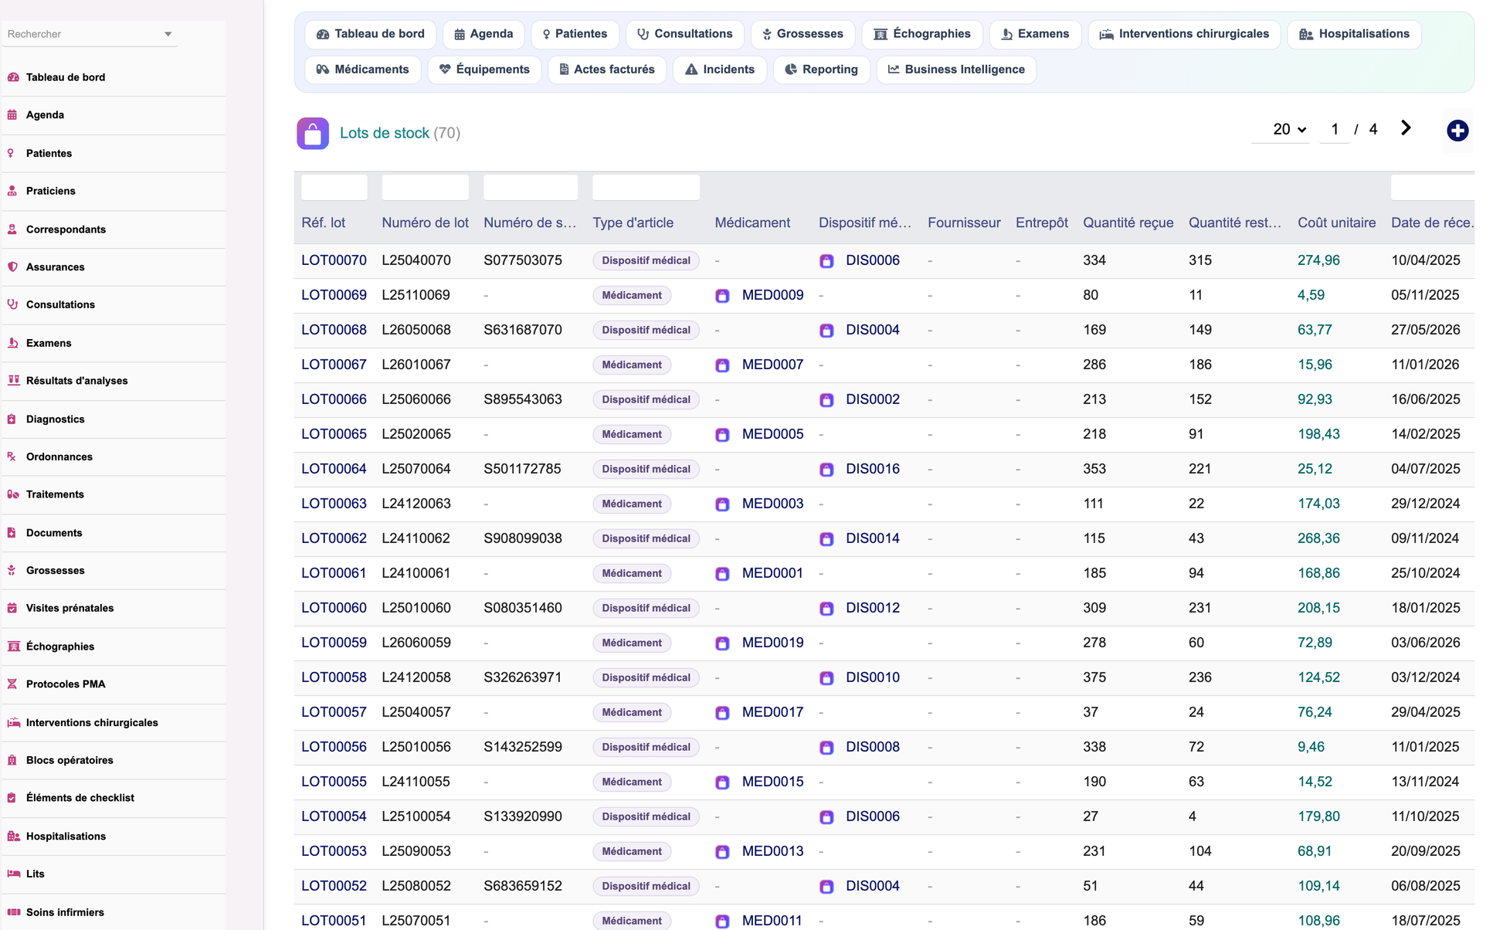1503x930 pixels.
Task: Click reception date 03/12/2024
Action: [x=1426, y=677]
